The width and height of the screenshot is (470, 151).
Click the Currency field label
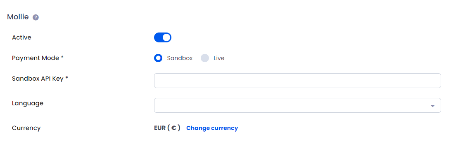[26, 128]
